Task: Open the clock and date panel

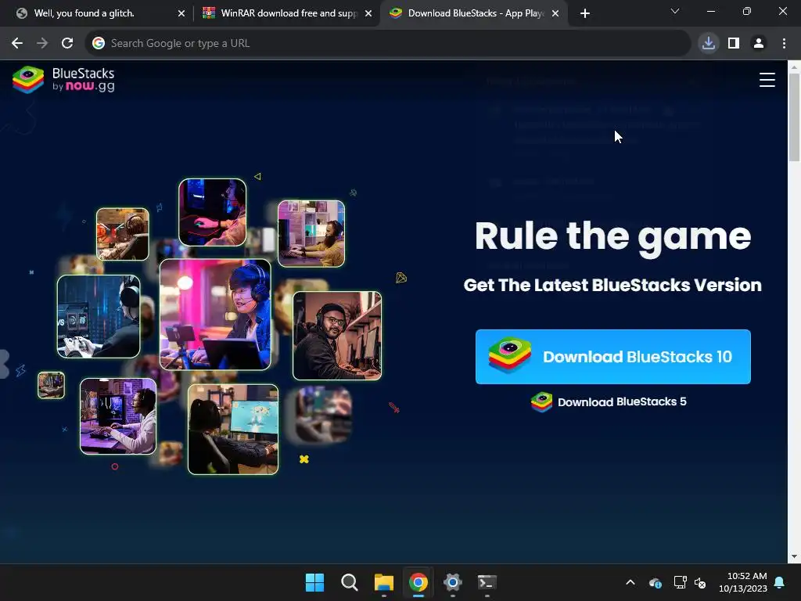Action: [743, 582]
